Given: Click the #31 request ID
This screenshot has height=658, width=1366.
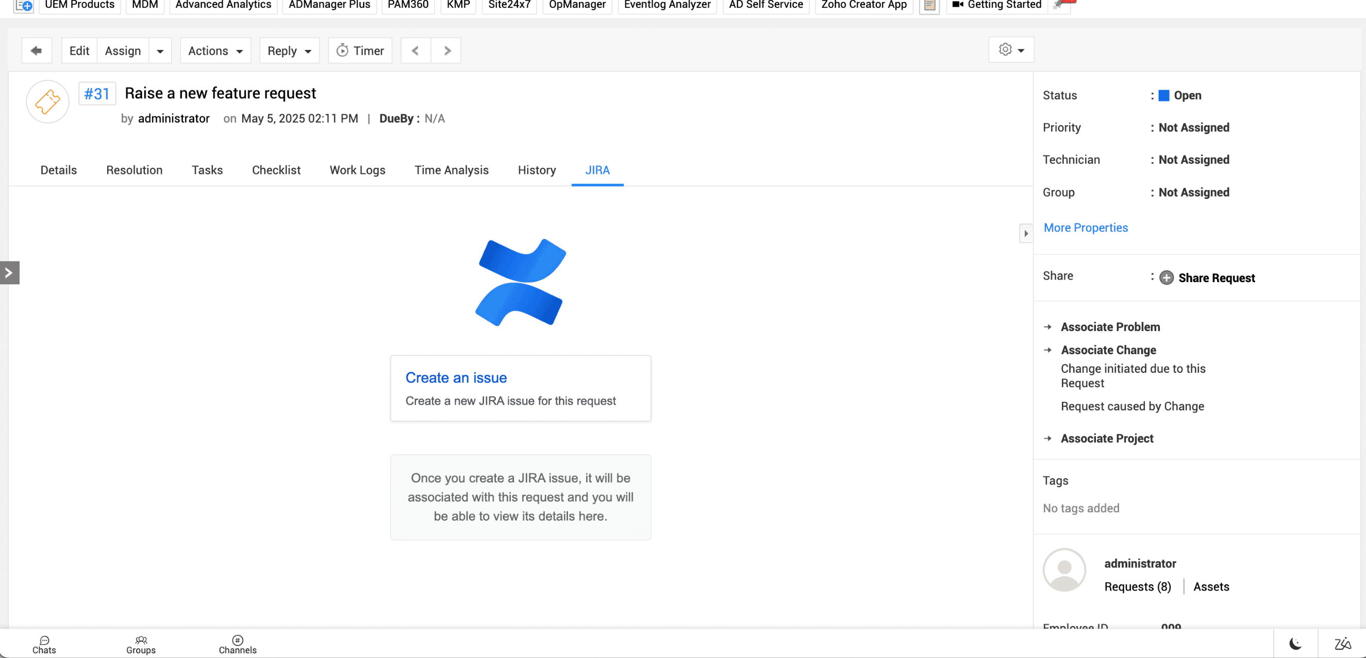Looking at the screenshot, I should pos(97,94).
